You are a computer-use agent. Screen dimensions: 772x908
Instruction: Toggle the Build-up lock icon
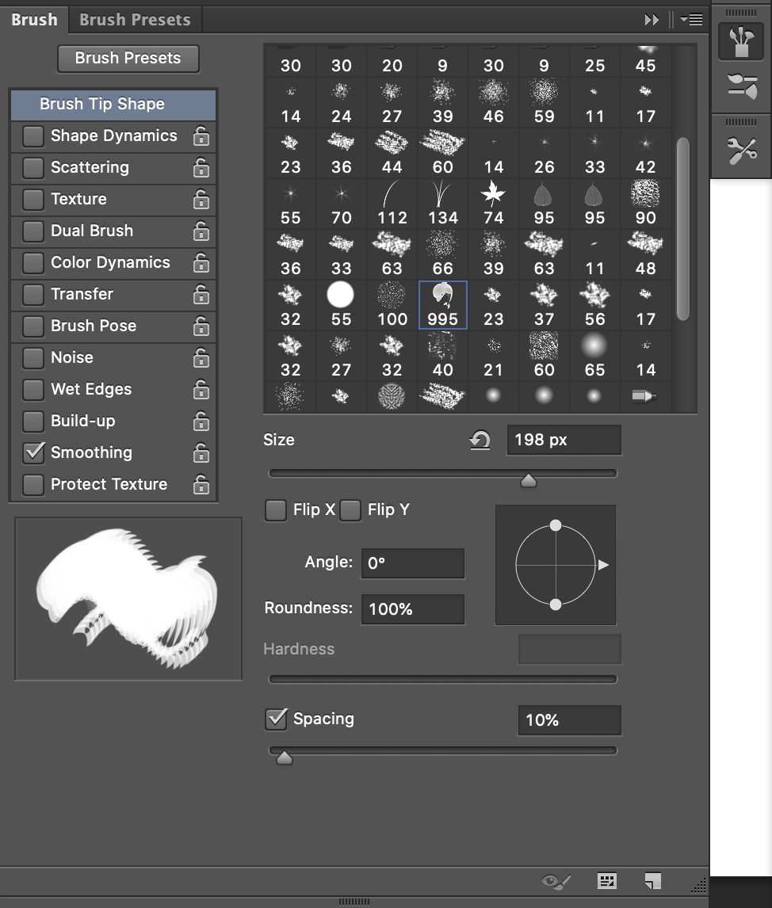[201, 421]
